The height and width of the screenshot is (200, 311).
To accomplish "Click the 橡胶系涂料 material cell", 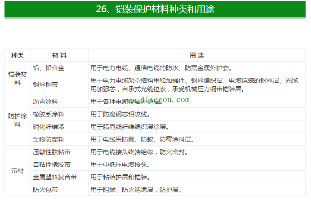I will click(x=49, y=114).
